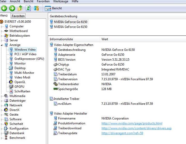Click the Sicherheit shield icon
Viewport: 186px width, 144px height.
pos(6,124)
